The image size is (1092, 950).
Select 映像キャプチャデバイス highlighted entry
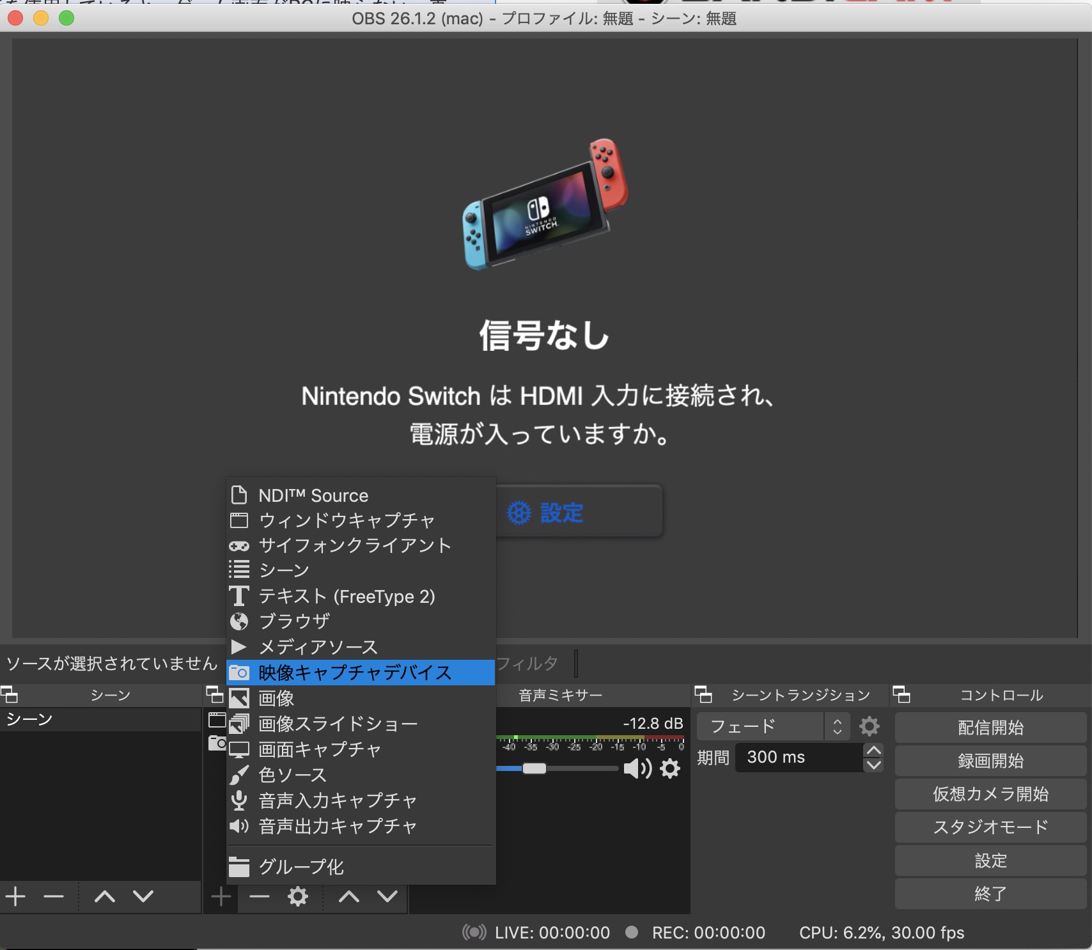361,673
